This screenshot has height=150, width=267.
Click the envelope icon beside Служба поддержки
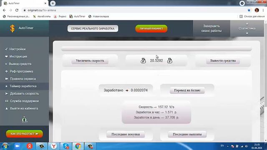pos(7,101)
